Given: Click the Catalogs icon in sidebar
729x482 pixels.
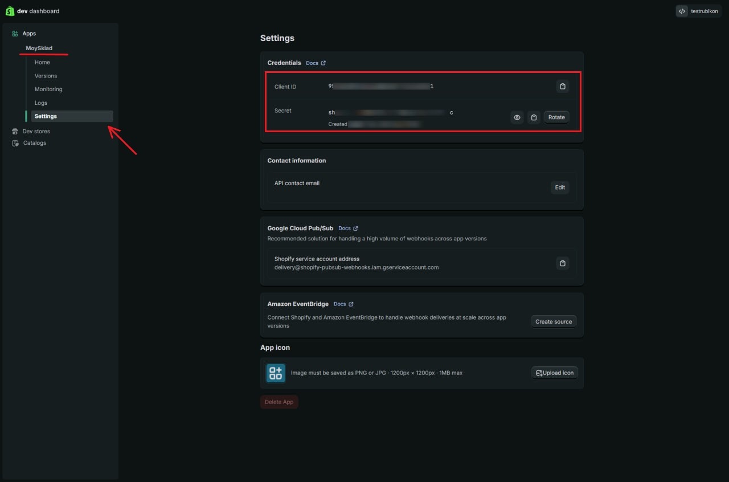Looking at the screenshot, I should [x=15, y=143].
